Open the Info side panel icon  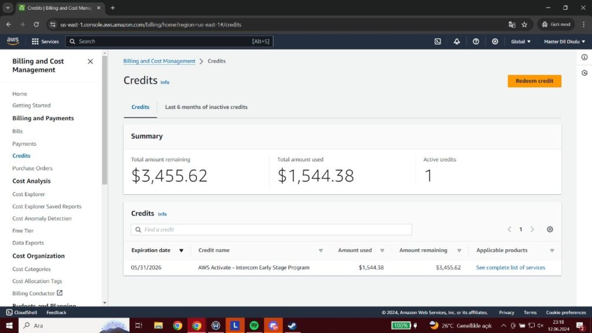584,57
